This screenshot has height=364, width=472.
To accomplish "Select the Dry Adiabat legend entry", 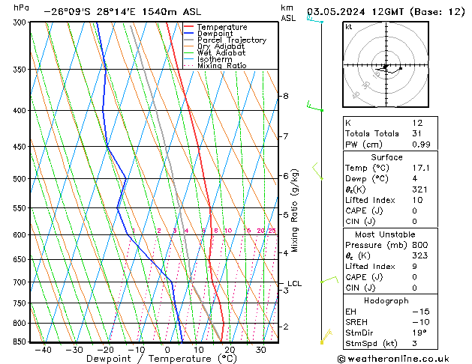I will 215,46.
